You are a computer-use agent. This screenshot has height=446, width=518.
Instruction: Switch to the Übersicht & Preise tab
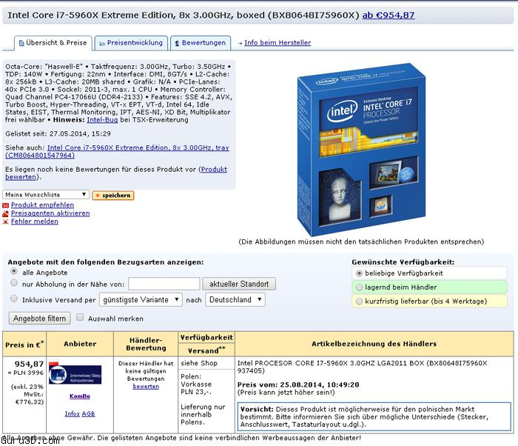(x=53, y=43)
